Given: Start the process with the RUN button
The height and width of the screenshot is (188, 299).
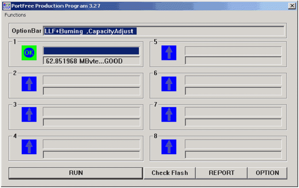Looking at the screenshot, I should (76, 173).
